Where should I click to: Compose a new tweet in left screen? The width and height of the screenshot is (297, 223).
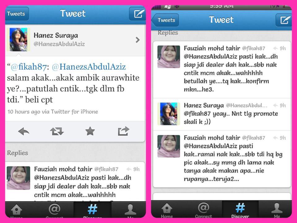tap(138, 14)
